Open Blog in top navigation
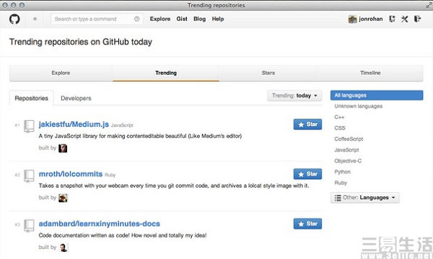 pos(200,19)
